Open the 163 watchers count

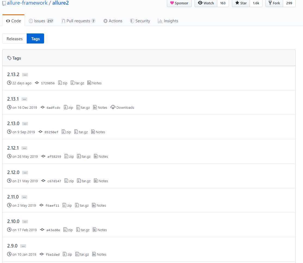pos(223,3)
